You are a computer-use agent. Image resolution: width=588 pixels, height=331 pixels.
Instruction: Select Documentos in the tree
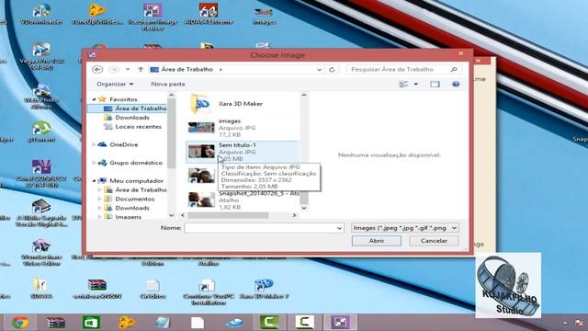point(135,199)
